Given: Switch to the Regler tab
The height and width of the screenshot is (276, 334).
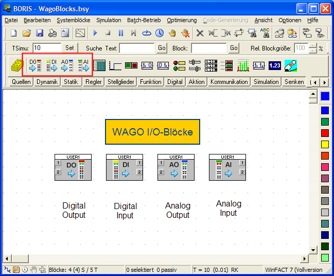Looking at the screenshot, I should coord(94,82).
